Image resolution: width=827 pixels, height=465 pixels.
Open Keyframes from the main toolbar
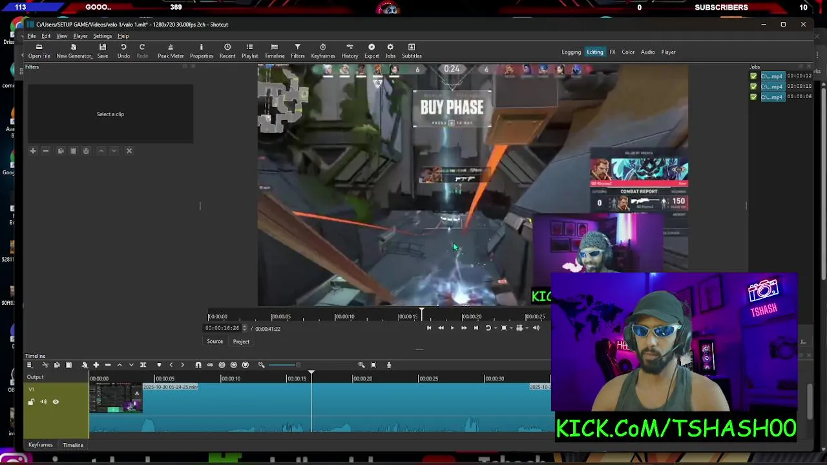pos(323,51)
